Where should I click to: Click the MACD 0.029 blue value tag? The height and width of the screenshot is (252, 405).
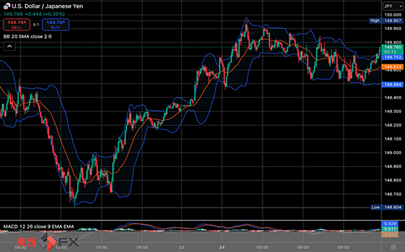pos(390,224)
